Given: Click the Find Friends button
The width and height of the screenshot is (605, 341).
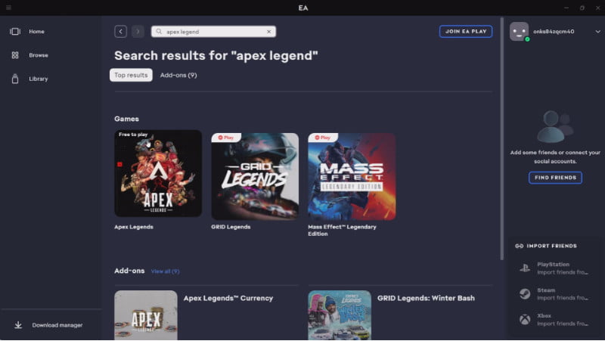Looking at the screenshot, I should (555, 178).
